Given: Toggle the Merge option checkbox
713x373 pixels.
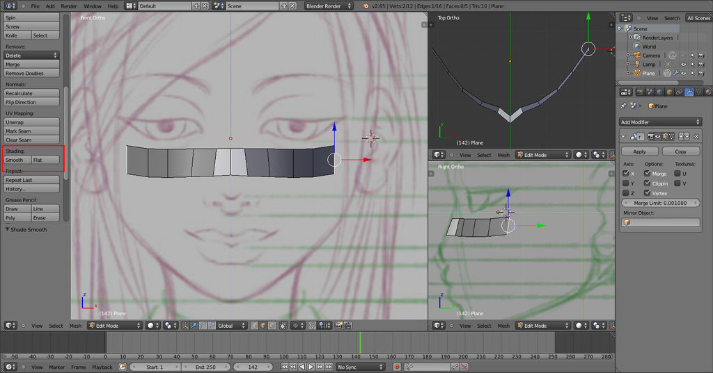Looking at the screenshot, I should [648, 174].
